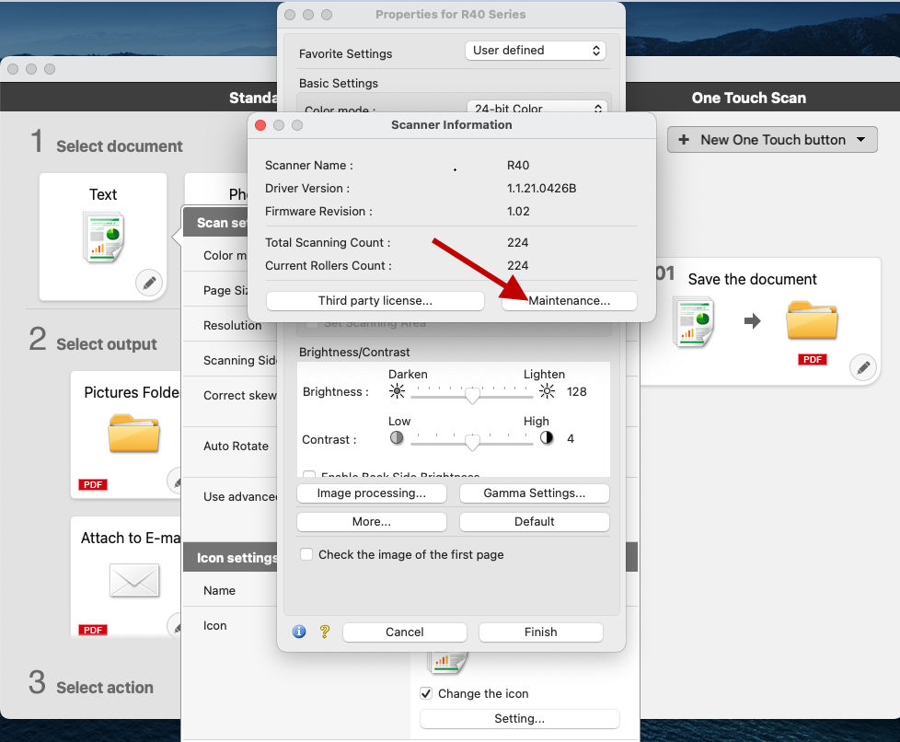Open the Favorite Settings dropdown
This screenshot has height=742, width=900.
click(536, 51)
